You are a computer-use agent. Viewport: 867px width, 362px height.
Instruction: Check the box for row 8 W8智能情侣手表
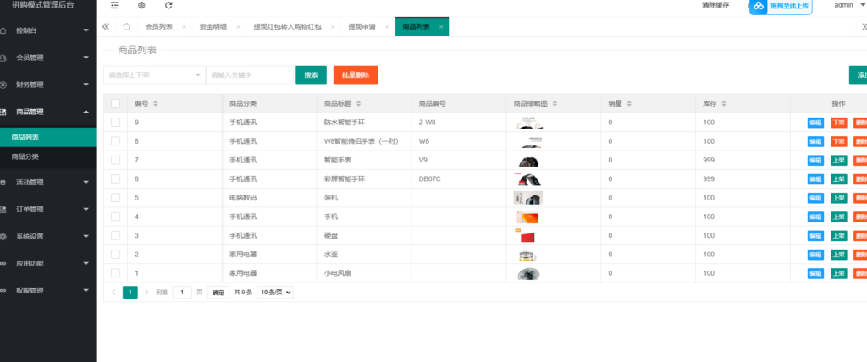[115, 141]
